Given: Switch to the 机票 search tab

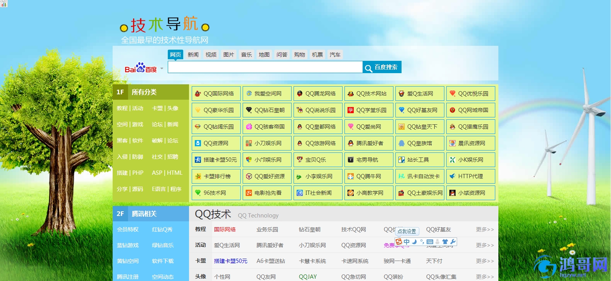Looking at the screenshot, I should click(317, 55).
